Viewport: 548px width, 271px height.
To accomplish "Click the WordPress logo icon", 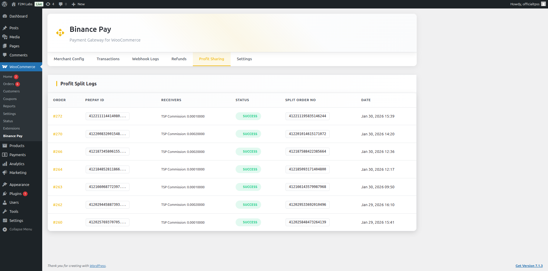I will pyautogui.click(x=4, y=4).
